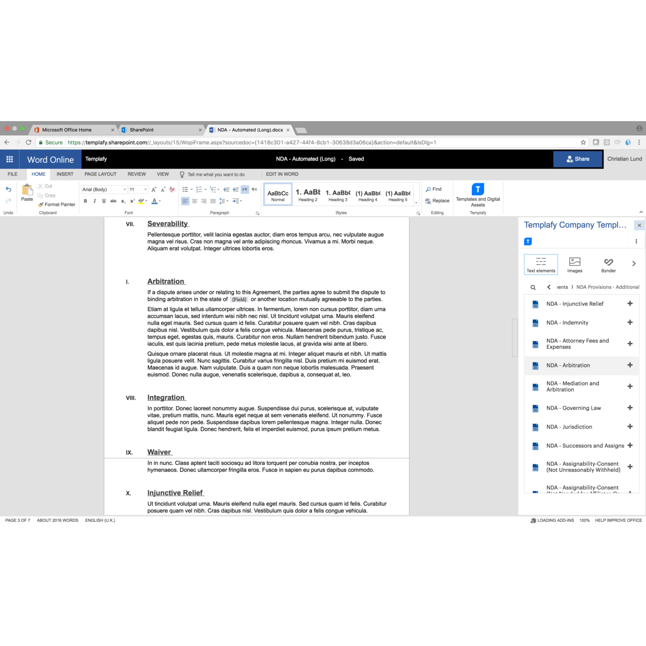Click the line spacing control
This screenshot has width=646, height=646.
tap(221, 200)
